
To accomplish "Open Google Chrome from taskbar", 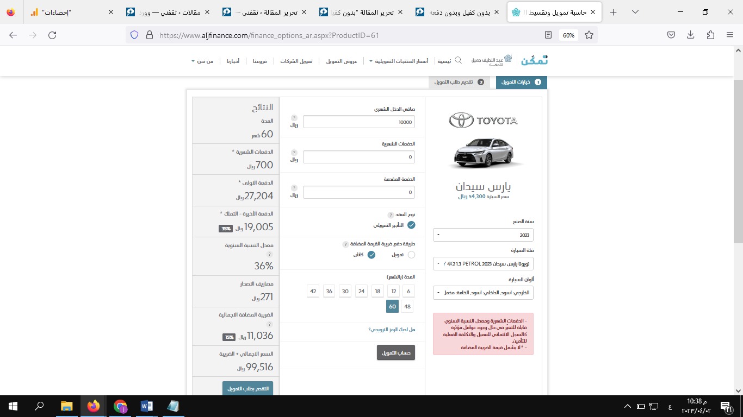I will point(120,406).
